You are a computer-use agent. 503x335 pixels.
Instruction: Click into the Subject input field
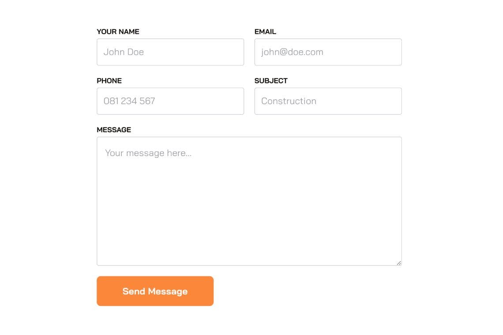pyautogui.click(x=328, y=101)
